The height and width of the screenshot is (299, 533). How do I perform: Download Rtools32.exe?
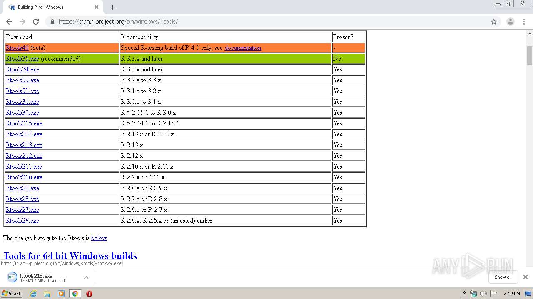click(x=22, y=91)
